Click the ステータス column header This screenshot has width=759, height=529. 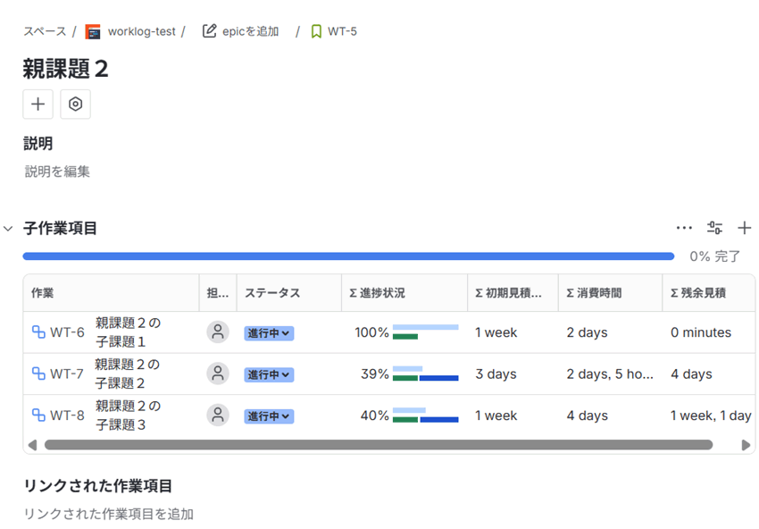point(272,293)
